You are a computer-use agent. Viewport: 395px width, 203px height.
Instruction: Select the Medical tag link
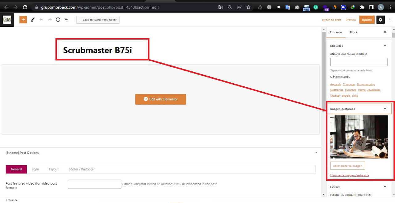(x=335, y=96)
